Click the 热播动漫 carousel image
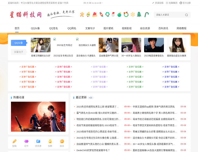The image size is (198, 152). 38,116
